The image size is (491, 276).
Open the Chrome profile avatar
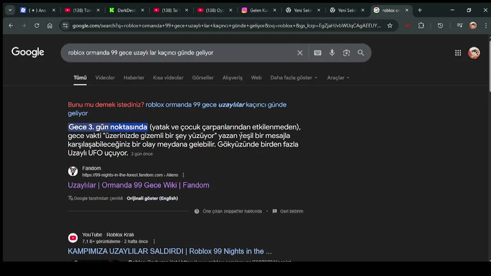pos(473,26)
